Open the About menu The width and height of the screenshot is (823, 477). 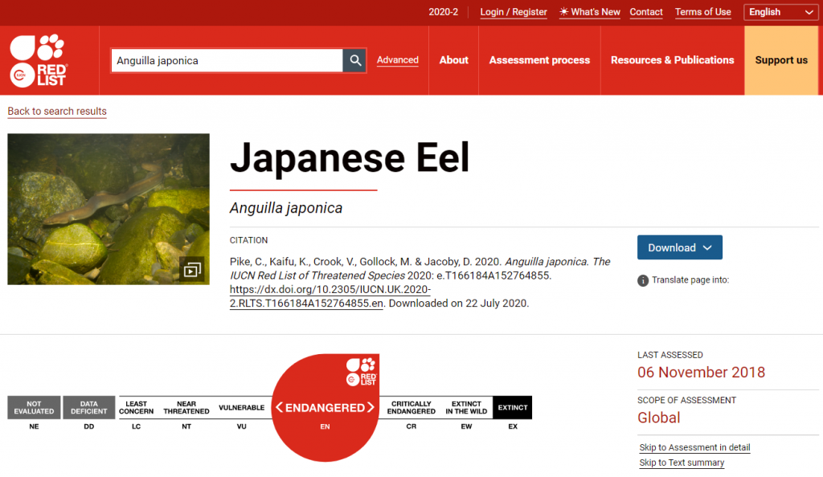pyautogui.click(x=453, y=60)
